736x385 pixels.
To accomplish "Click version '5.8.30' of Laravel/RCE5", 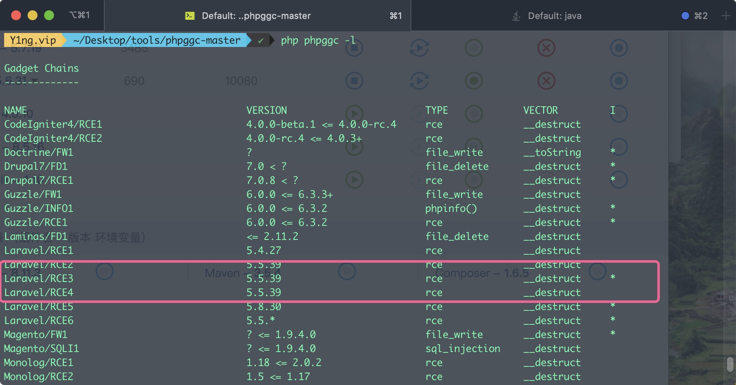I will tap(264, 307).
